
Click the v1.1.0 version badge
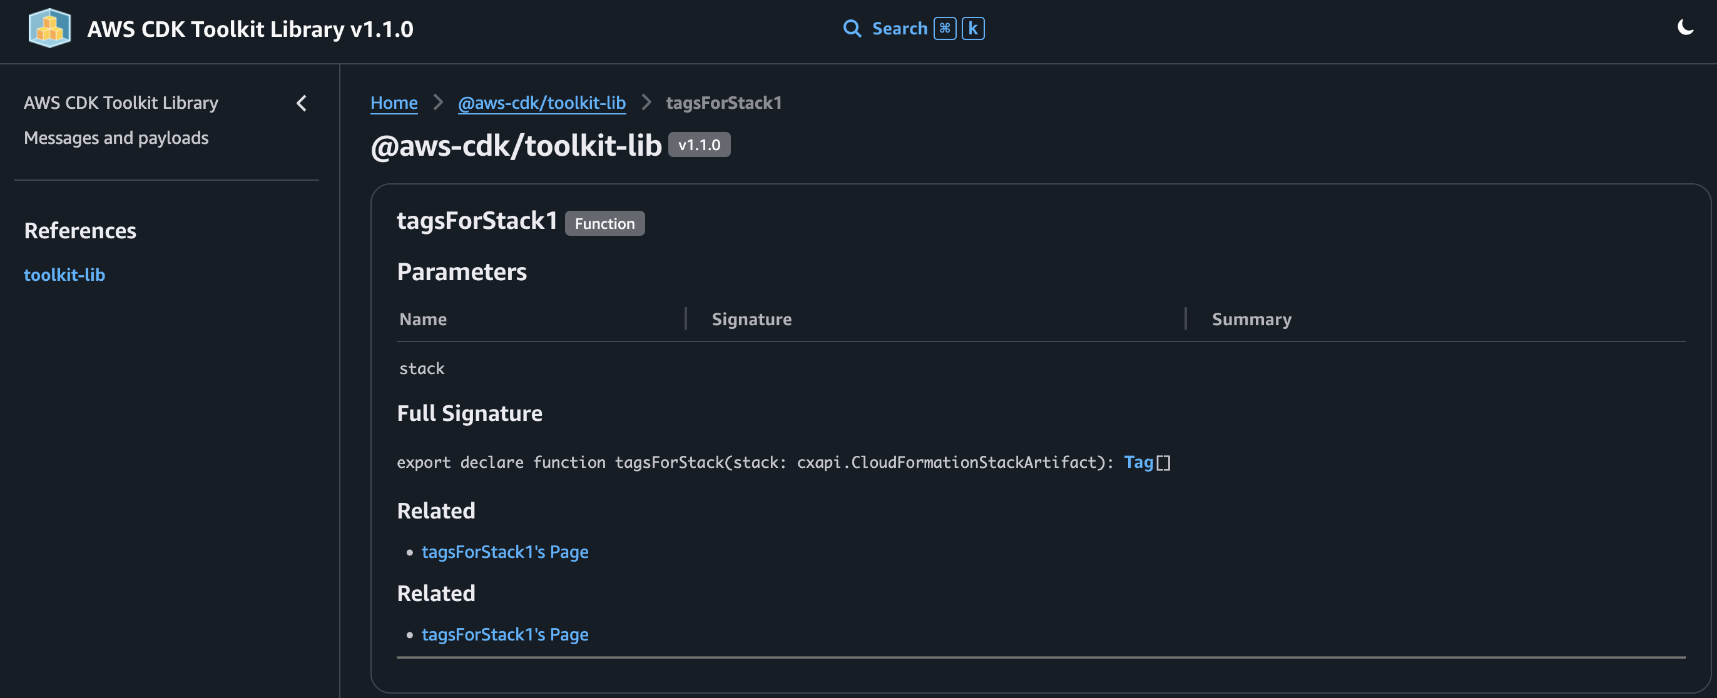point(698,145)
